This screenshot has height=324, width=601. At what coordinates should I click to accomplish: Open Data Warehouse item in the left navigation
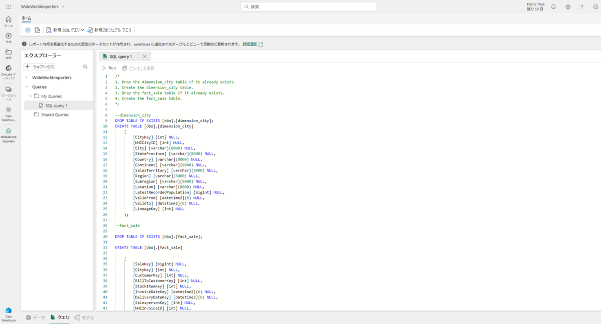coord(9,114)
